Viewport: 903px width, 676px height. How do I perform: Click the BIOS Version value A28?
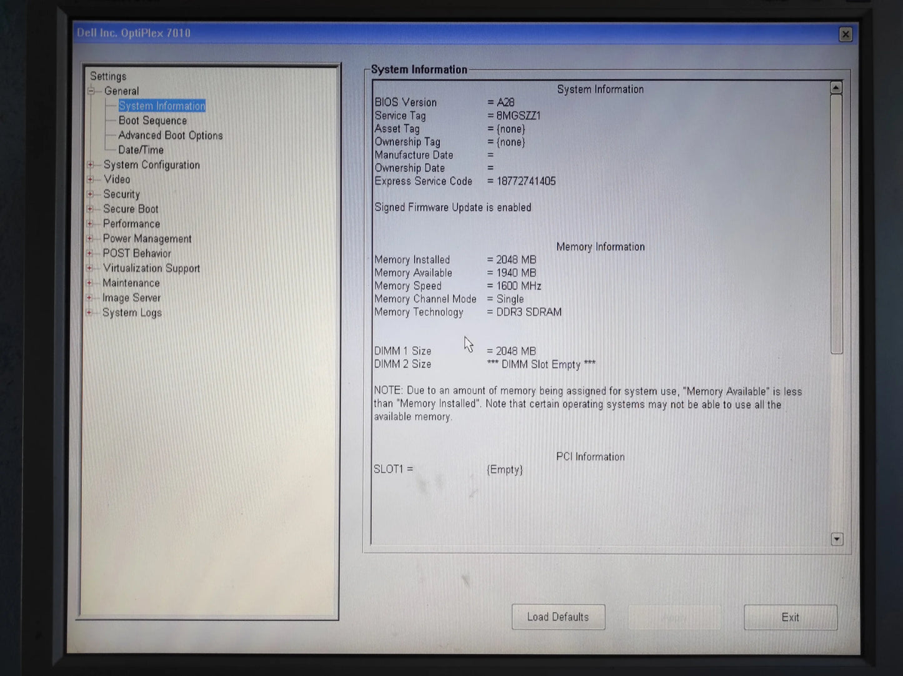click(505, 103)
